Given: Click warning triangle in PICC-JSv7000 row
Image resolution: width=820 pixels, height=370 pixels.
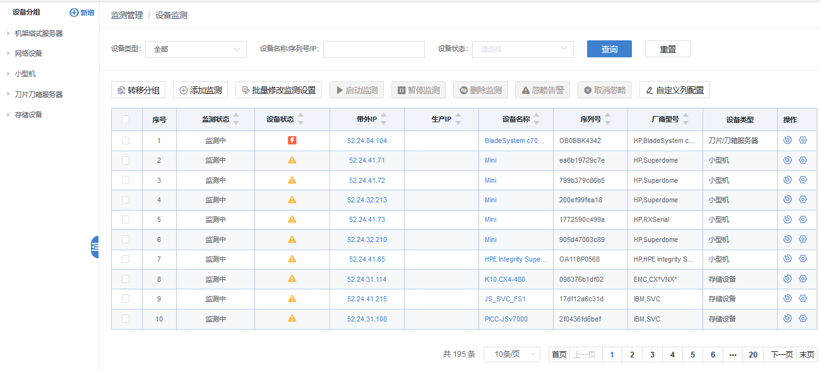Looking at the screenshot, I should [x=292, y=318].
